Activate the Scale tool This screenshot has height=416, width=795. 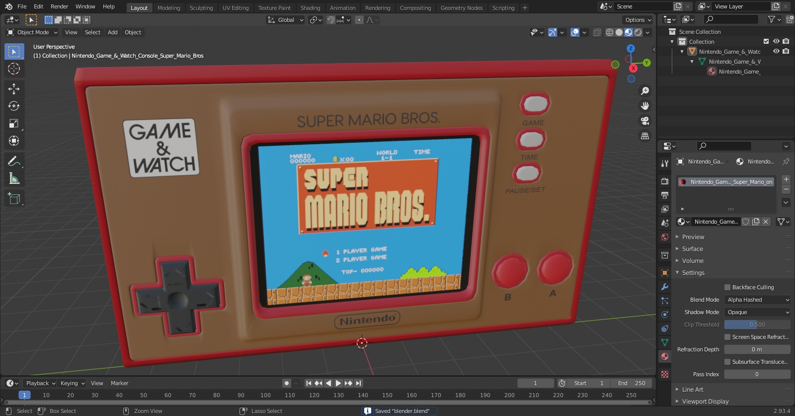[x=14, y=123]
